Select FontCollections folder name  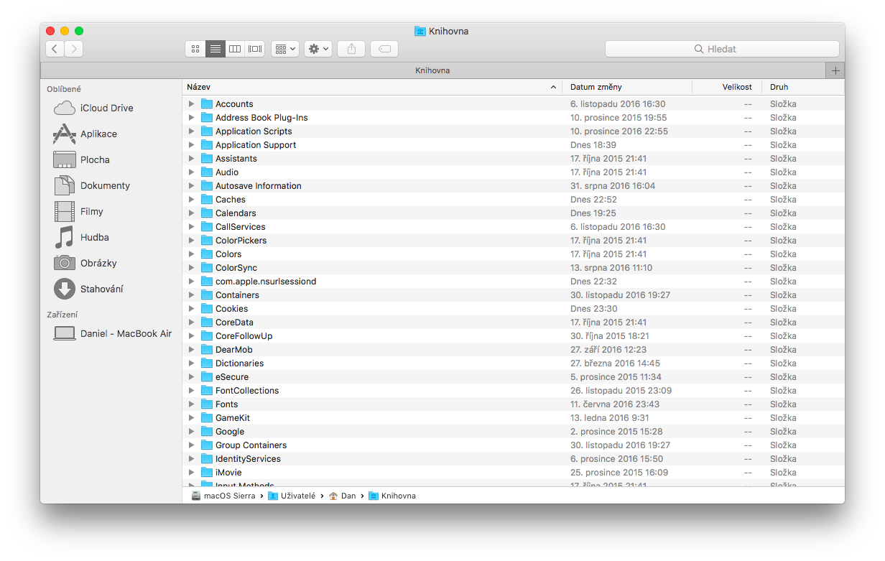[247, 391]
